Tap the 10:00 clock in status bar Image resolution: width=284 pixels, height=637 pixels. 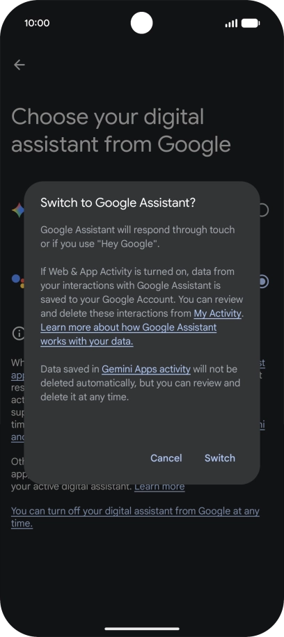tap(37, 23)
